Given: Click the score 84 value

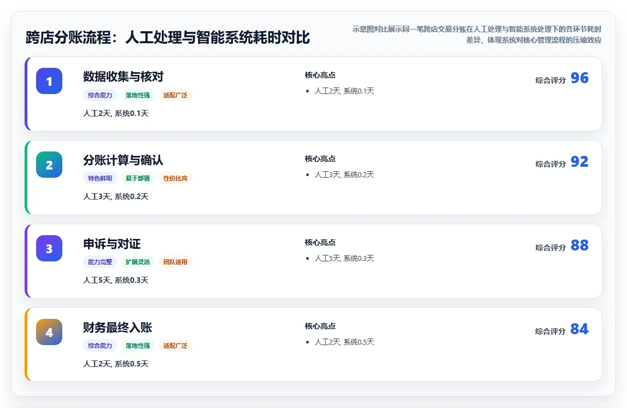Looking at the screenshot, I should coord(579,328).
